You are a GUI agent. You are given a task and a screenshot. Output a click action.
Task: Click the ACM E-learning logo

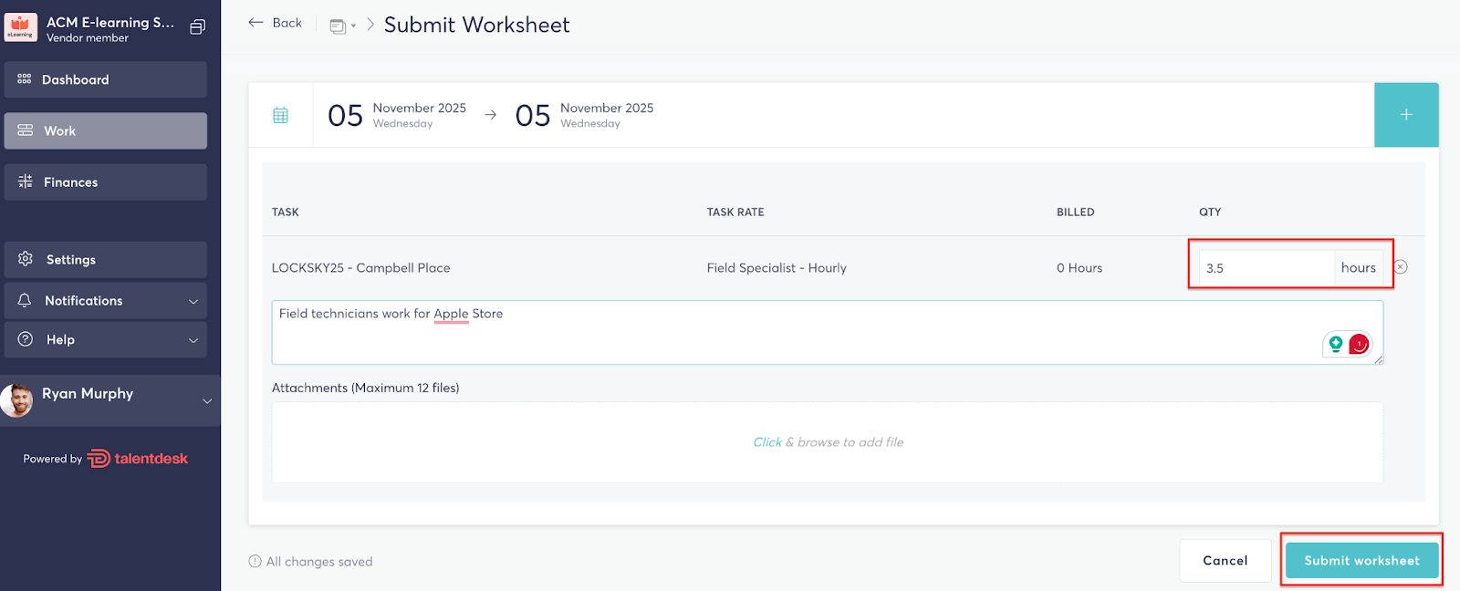click(x=20, y=27)
